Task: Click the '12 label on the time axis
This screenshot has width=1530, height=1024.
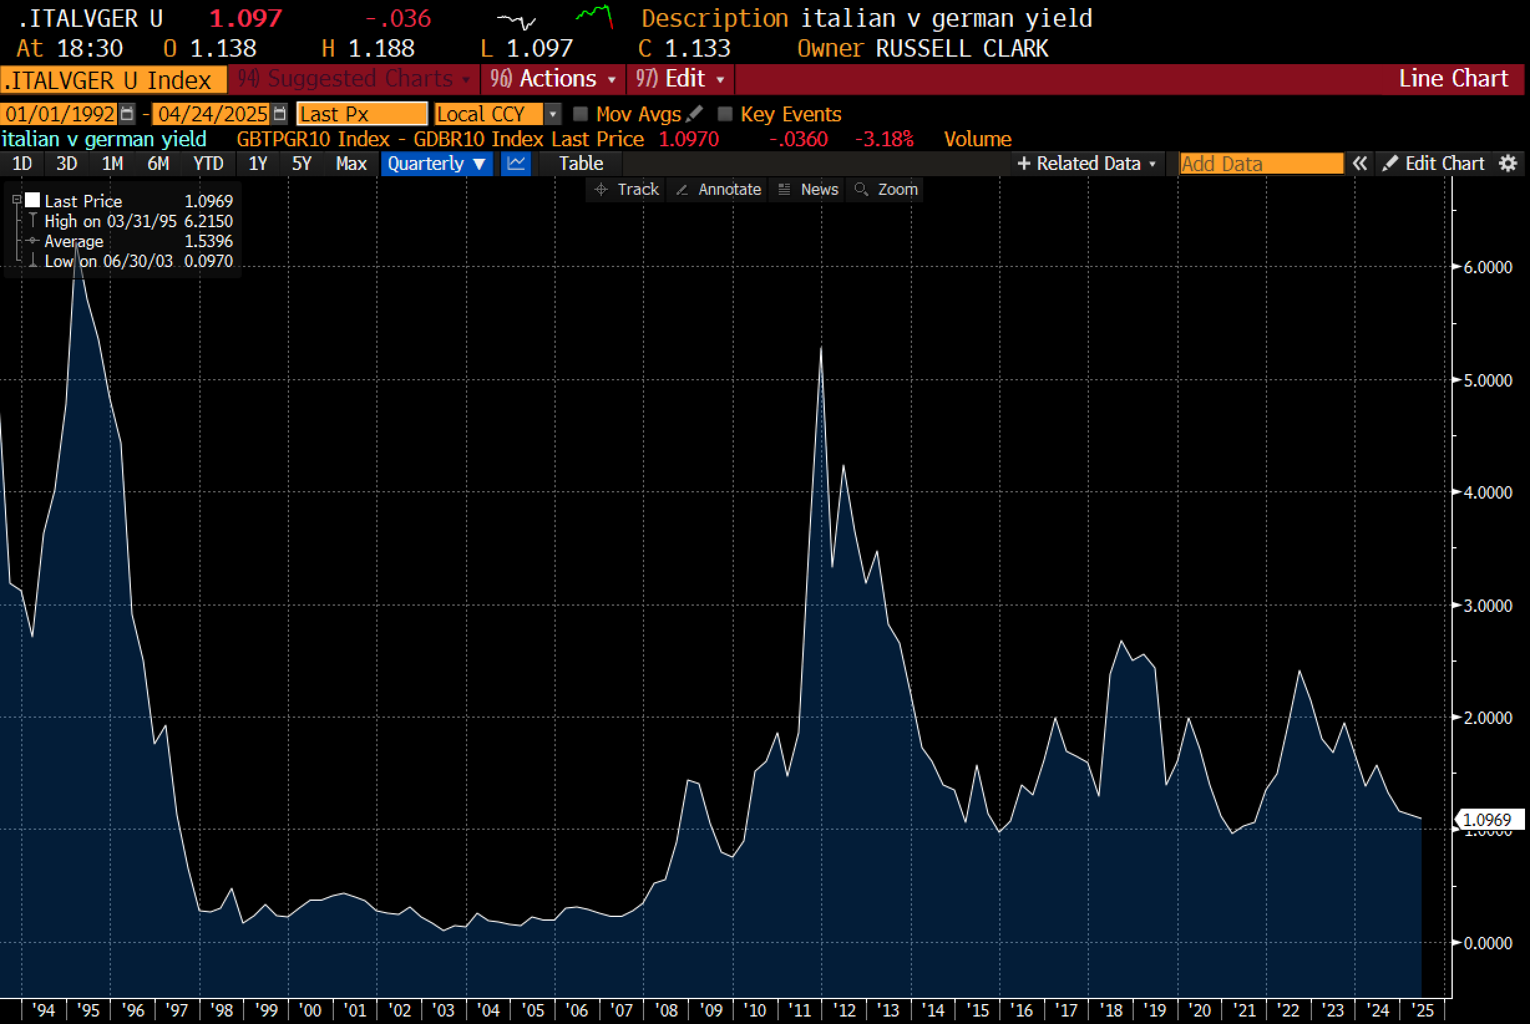Action: [x=843, y=1011]
